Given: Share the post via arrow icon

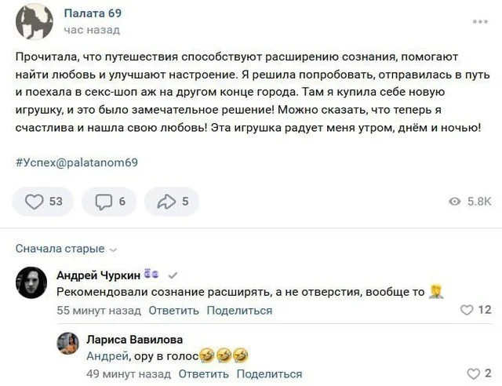Looking at the screenshot, I should (166, 202).
